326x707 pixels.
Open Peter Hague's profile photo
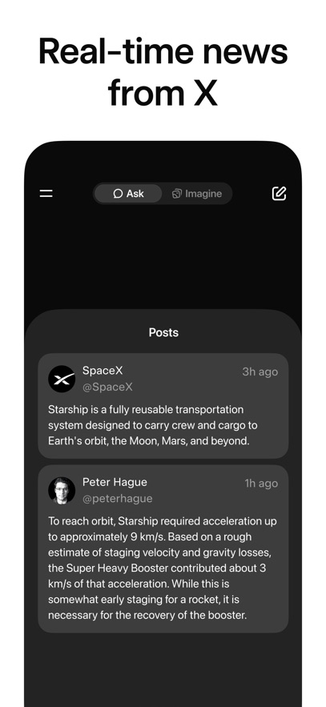pyautogui.click(x=62, y=491)
